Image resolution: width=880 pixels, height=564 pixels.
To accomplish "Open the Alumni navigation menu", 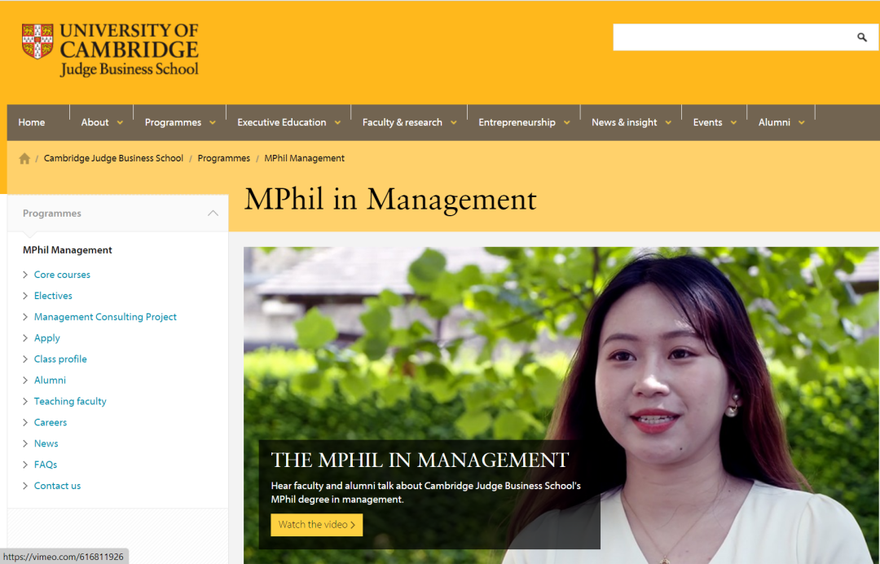I will 781,123.
